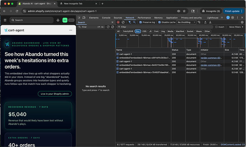Switch to the Sources tab
Image resolution: width=246 pixels, height=147 pixels.
point(118,18)
